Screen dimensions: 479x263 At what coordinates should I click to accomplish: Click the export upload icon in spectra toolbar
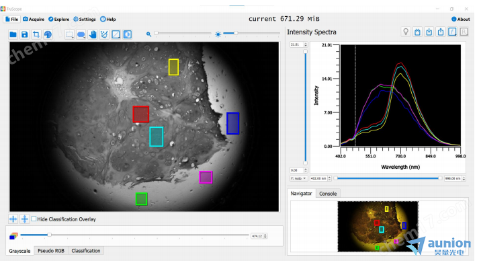(x=441, y=32)
